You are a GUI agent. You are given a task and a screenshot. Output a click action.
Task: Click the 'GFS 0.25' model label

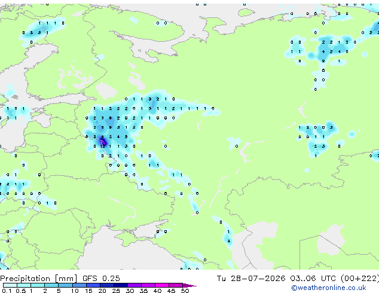(x=101, y=279)
